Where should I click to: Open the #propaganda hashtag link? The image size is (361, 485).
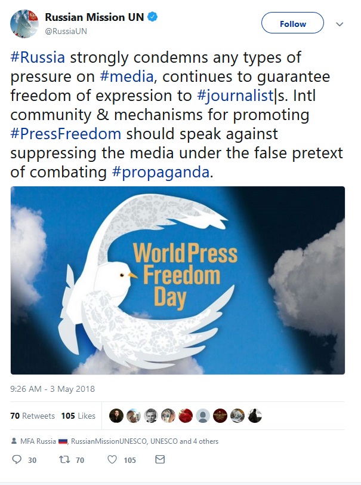click(x=161, y=172)
